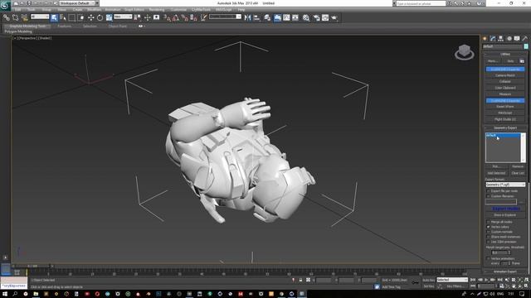Click the Mirror tool icon

(247, 17)
